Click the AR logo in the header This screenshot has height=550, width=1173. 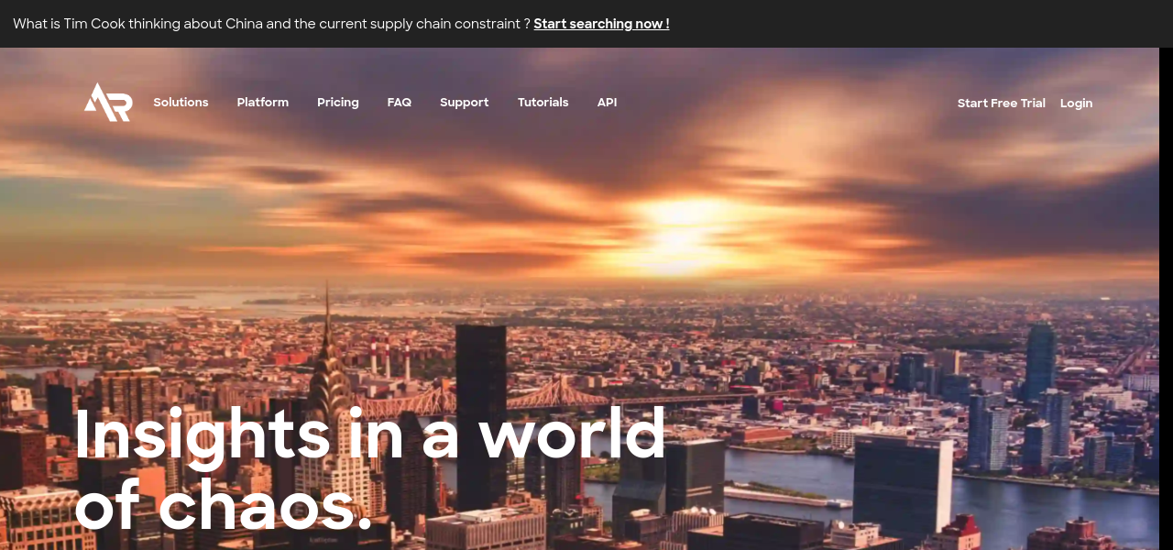coord(108,102)
